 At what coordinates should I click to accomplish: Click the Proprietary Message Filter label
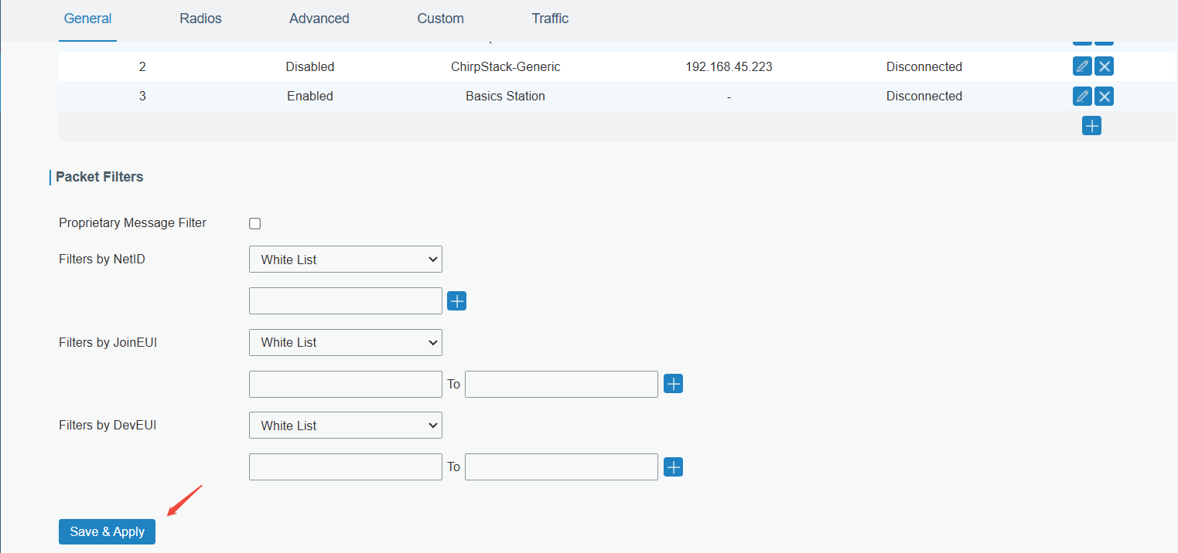(x=133, y=223)
